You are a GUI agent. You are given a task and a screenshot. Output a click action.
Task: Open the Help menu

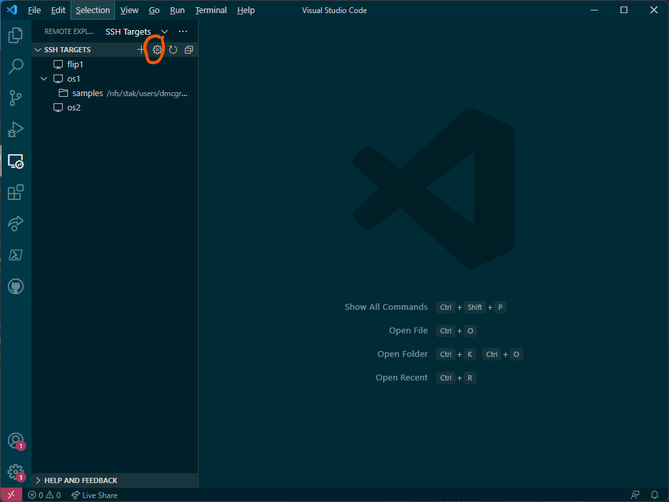246,10
